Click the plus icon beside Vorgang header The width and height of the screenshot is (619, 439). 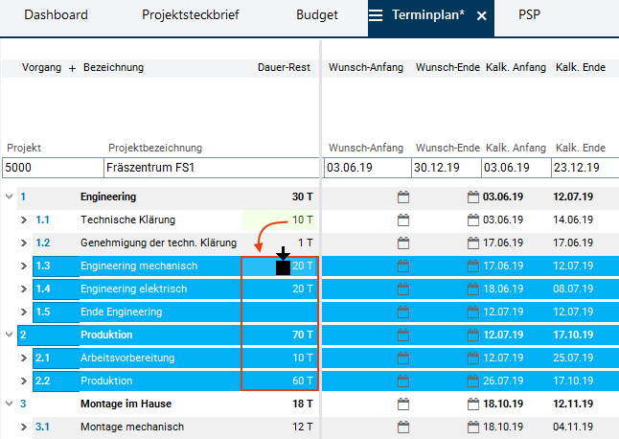(72, 68)
